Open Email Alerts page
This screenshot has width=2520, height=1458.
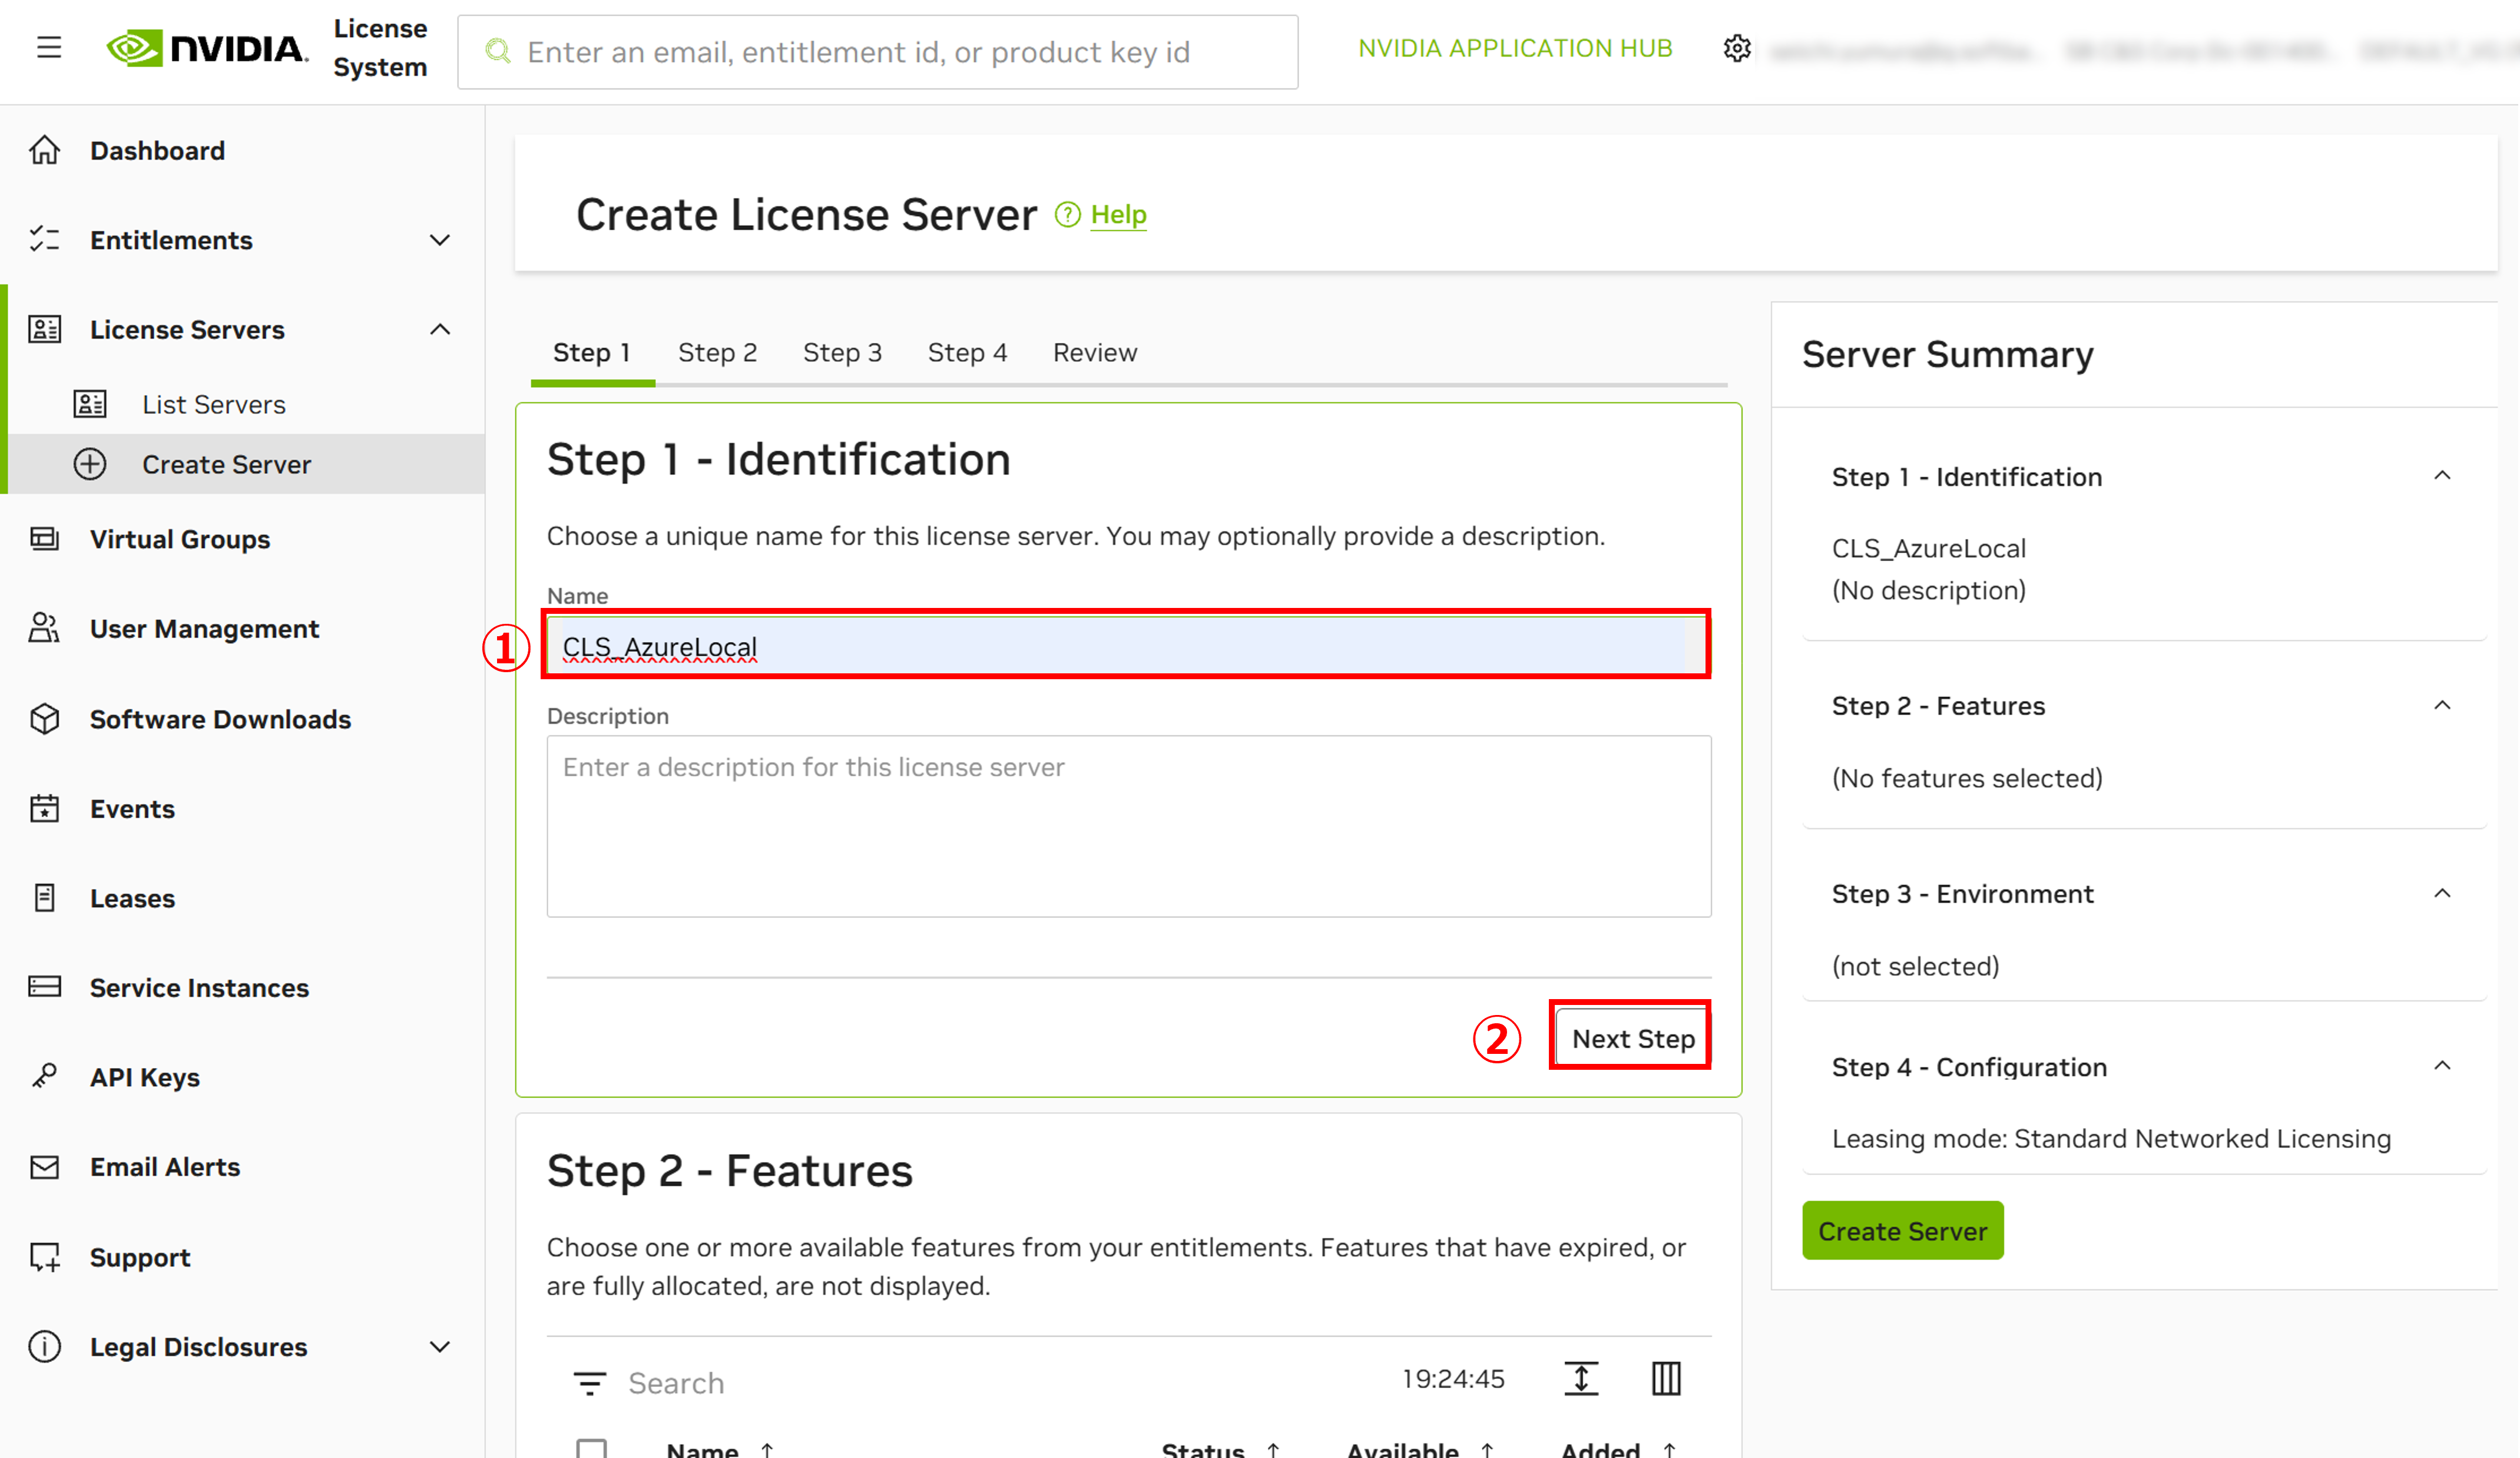[x=165, y=1167]
